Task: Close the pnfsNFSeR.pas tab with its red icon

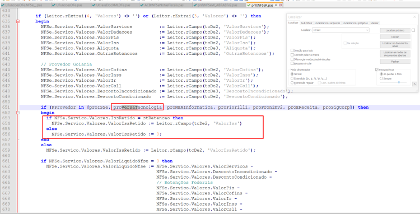Action: pos(281,5)
